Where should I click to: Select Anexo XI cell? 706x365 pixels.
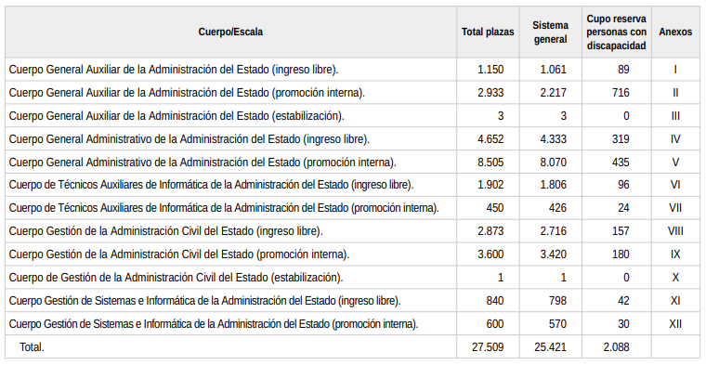click(x=675, y=301)
